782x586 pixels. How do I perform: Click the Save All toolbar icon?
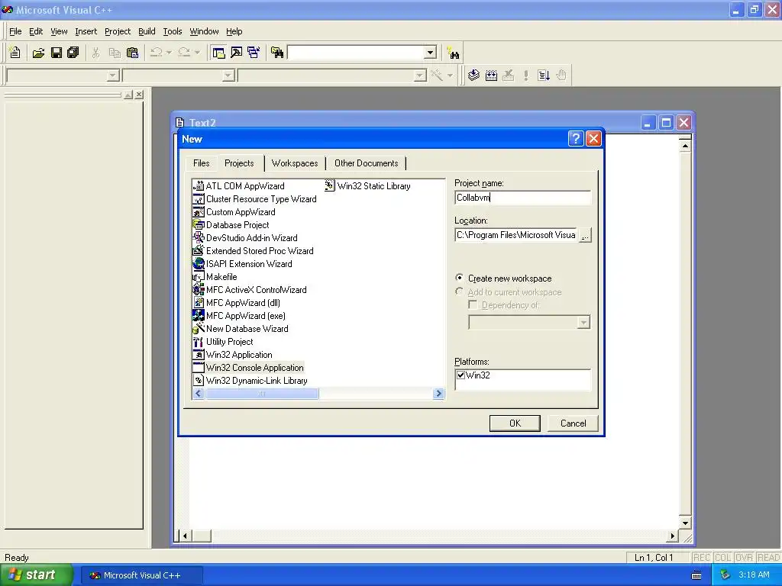[x=73, y=53]
